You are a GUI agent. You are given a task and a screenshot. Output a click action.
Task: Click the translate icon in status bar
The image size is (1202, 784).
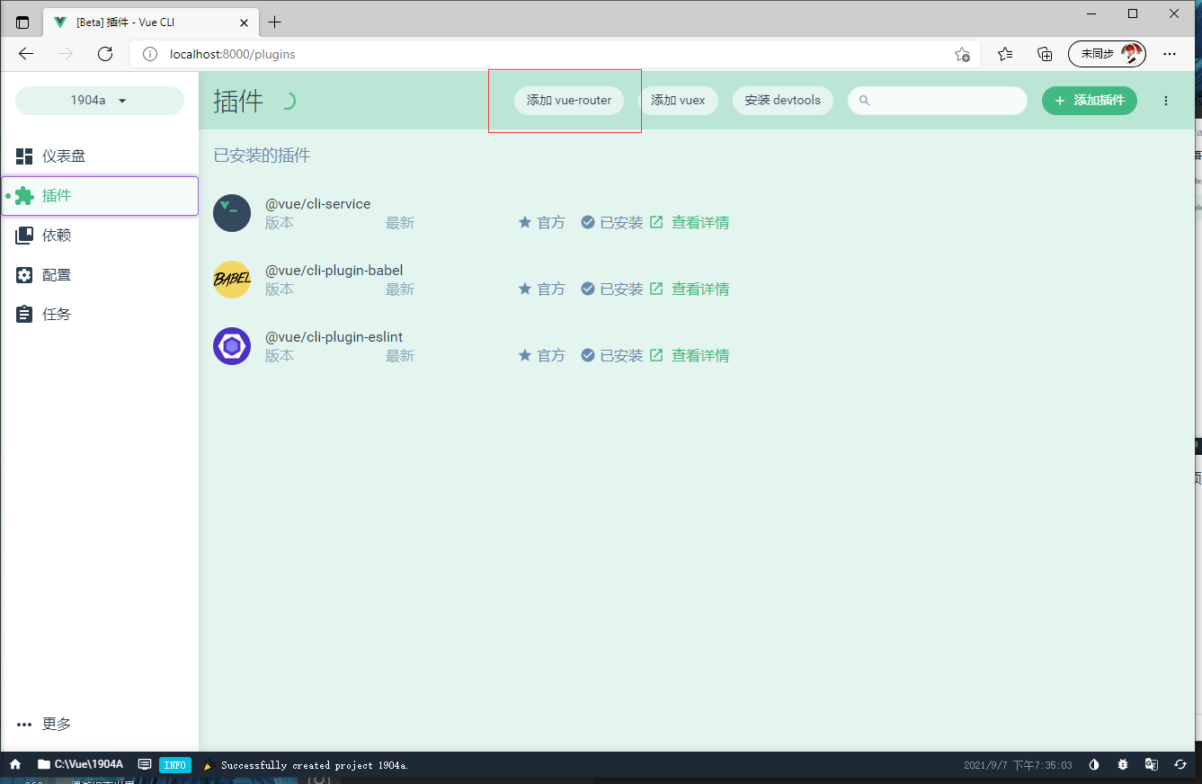1152,764
